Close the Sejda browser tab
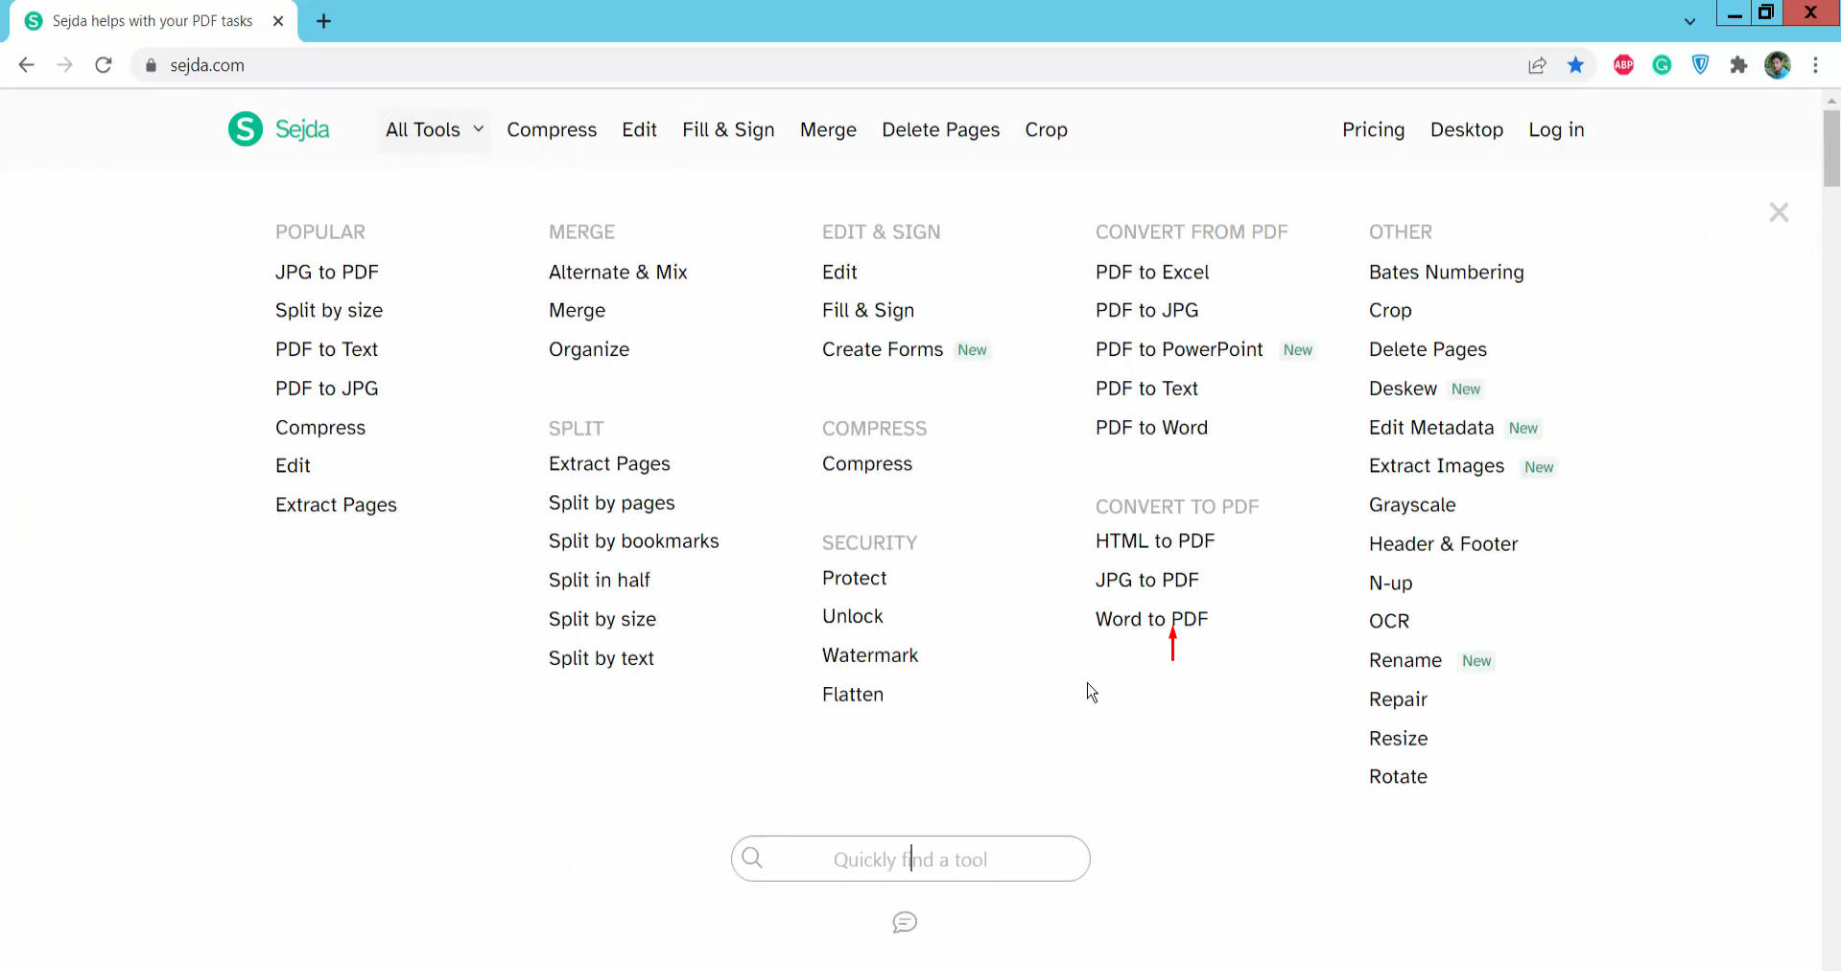This screenshot has height=971, width=1841. tap(278, 21)
